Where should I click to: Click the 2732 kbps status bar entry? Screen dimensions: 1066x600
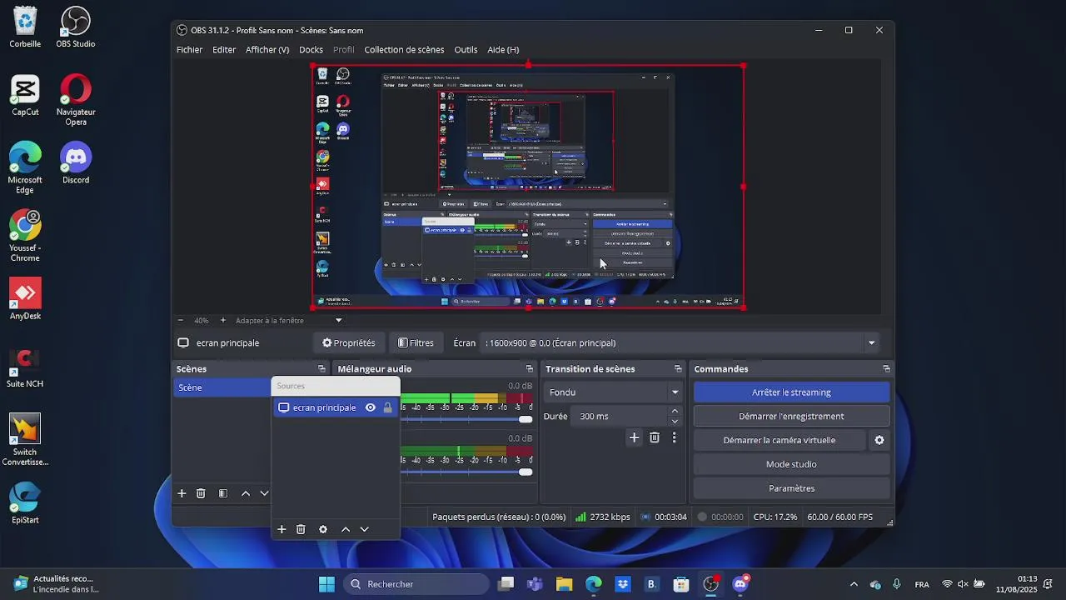(602, 517)
